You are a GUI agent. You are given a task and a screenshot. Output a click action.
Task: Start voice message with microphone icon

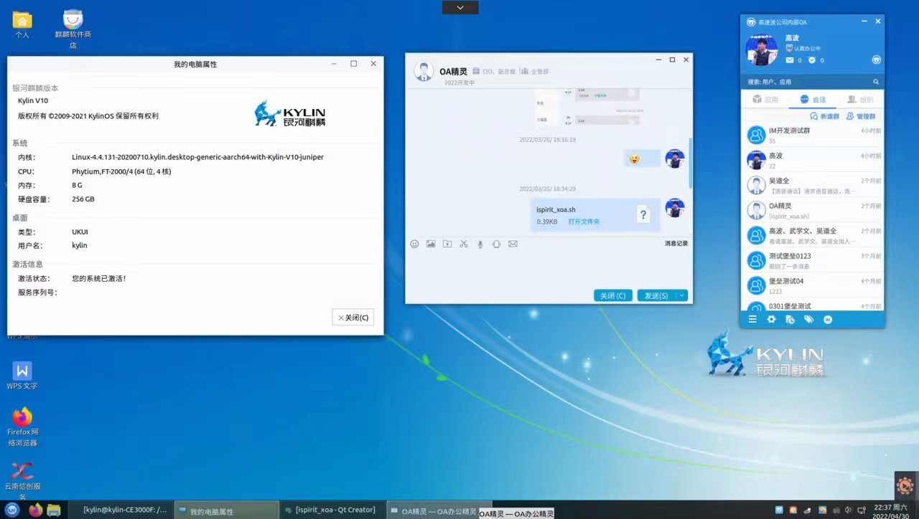pos(480,244)
